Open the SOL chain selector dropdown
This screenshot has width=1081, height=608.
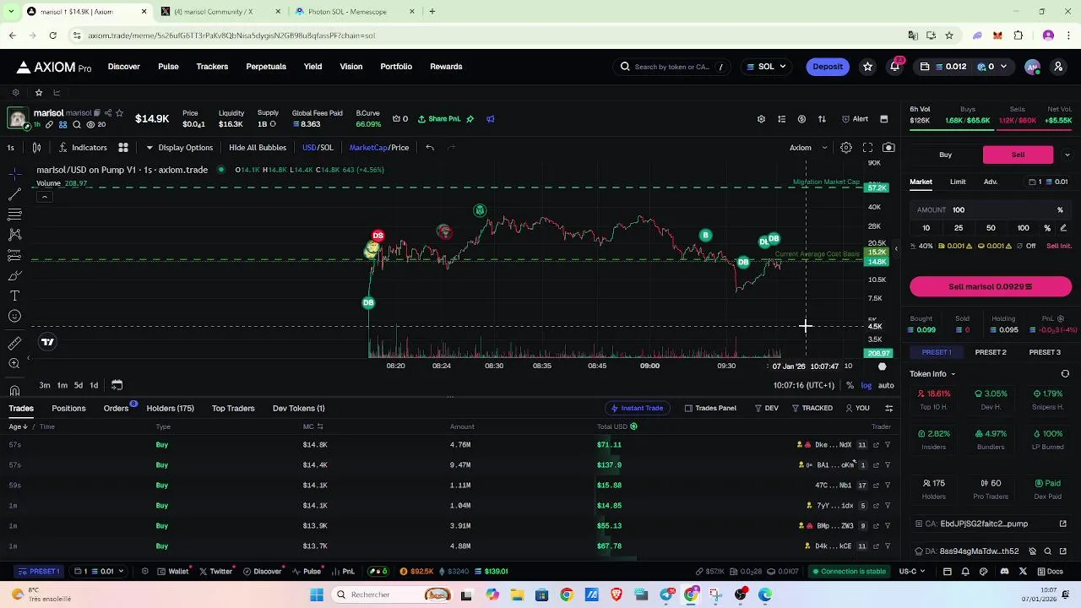tap(766, 67)
